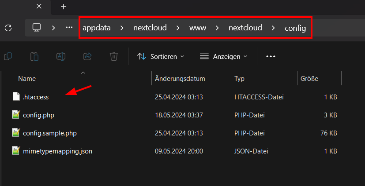Open the Sortieren dropdown

point(161,56)
